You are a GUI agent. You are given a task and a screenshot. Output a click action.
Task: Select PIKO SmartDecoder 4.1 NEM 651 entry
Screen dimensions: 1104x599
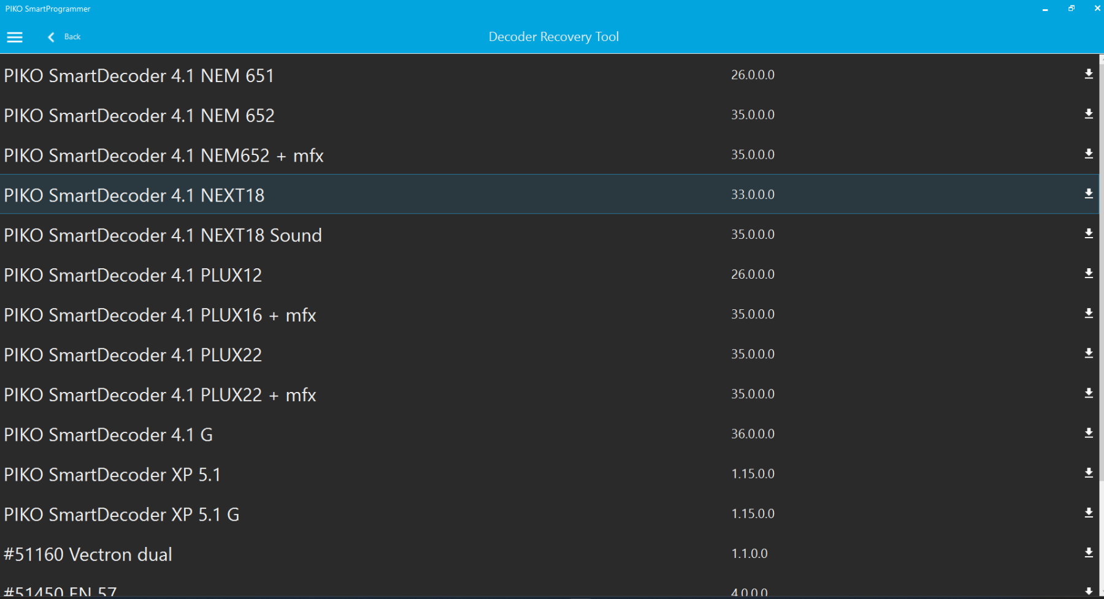[549, 75]
